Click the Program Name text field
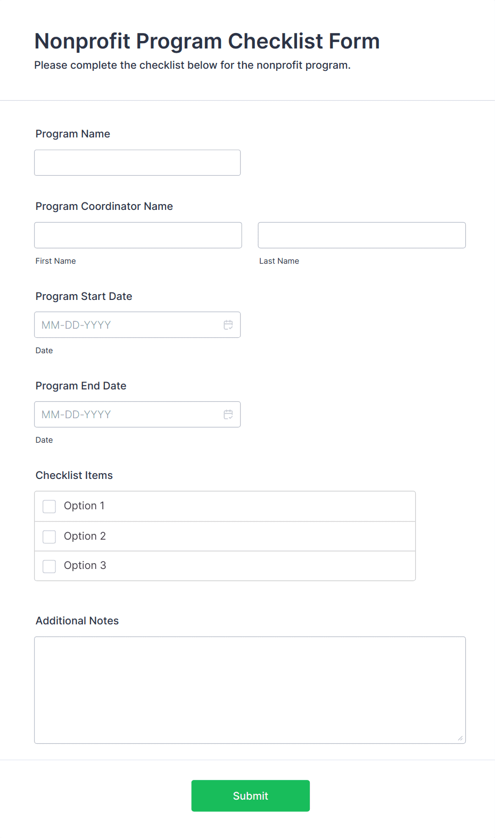495x838 pixels. point(137,163)
